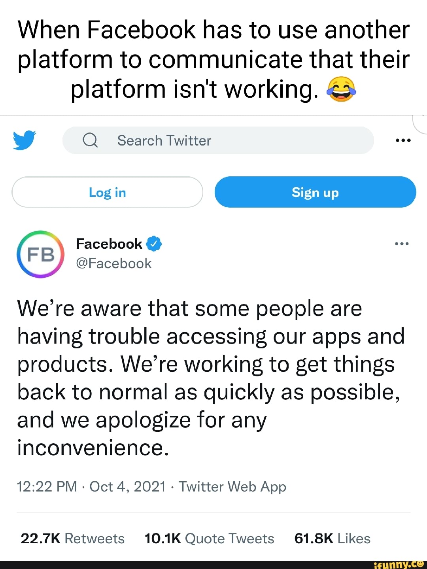
Task: Click the laughing-crying emoji in caption
Action: tap(341, 89)
